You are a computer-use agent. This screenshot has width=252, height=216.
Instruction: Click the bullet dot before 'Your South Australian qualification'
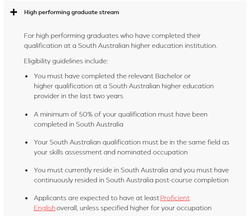coord(27,143)
